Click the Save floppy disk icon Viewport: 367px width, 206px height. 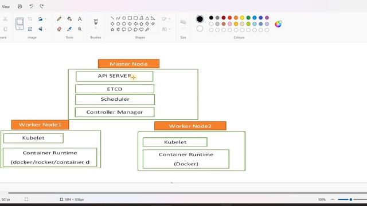pyautogui.click(x=20, y=6)
